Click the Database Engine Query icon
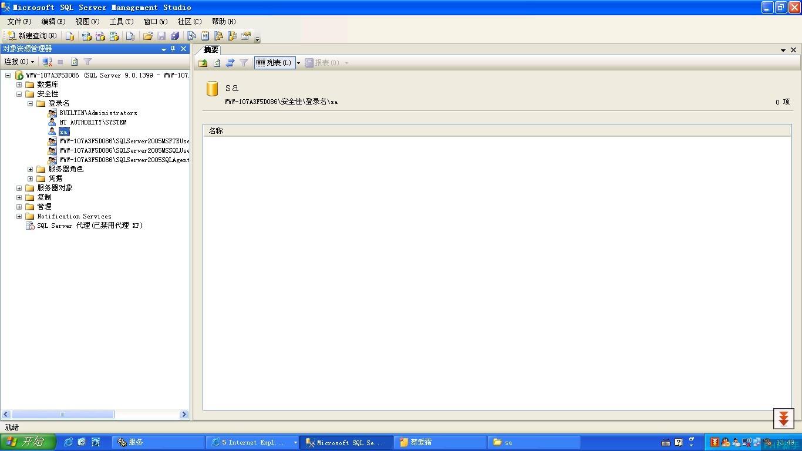Viewport: 802px width, 451px height. pos(70,36)
